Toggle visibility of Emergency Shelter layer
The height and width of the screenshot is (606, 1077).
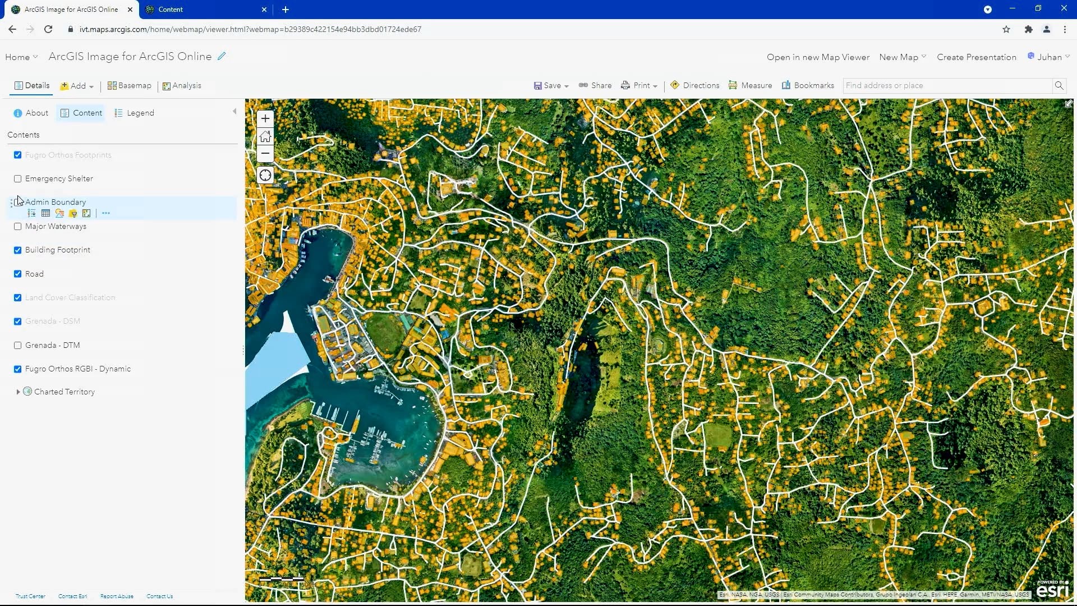pos(18,178)
